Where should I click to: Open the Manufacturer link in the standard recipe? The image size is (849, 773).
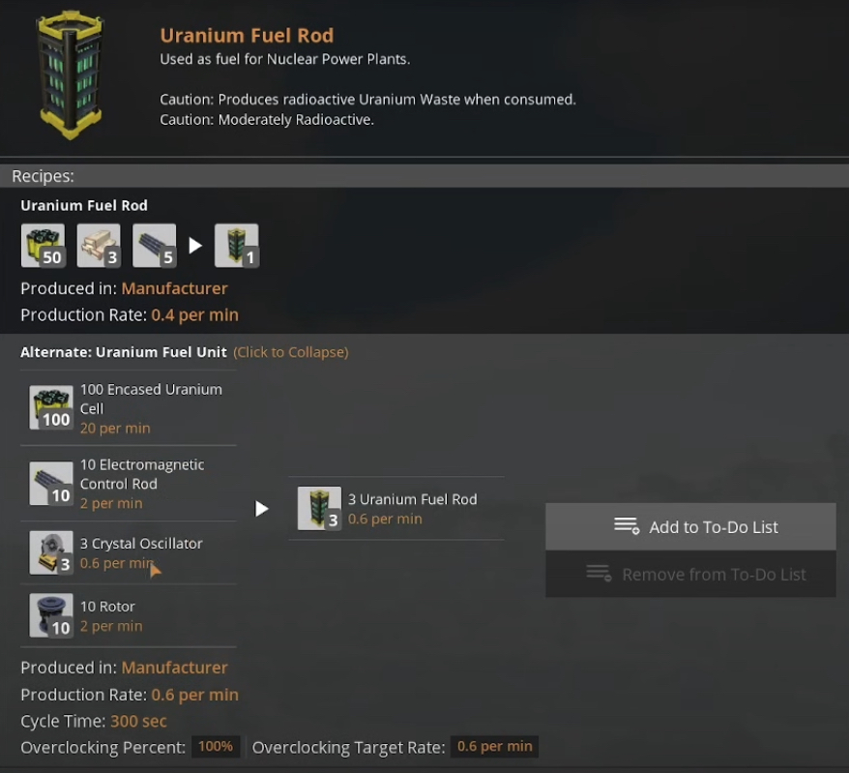point(174,288)
